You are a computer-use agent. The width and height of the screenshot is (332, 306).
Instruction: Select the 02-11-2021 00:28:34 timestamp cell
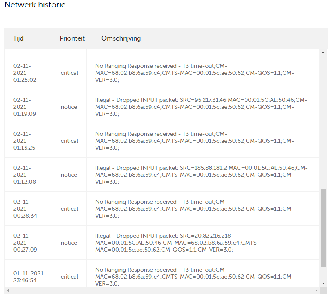tap(25, 209)
